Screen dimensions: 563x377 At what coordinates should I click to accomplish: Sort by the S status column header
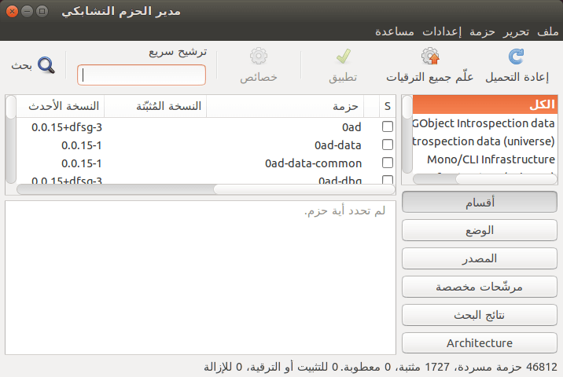click(x=388, y=106)
